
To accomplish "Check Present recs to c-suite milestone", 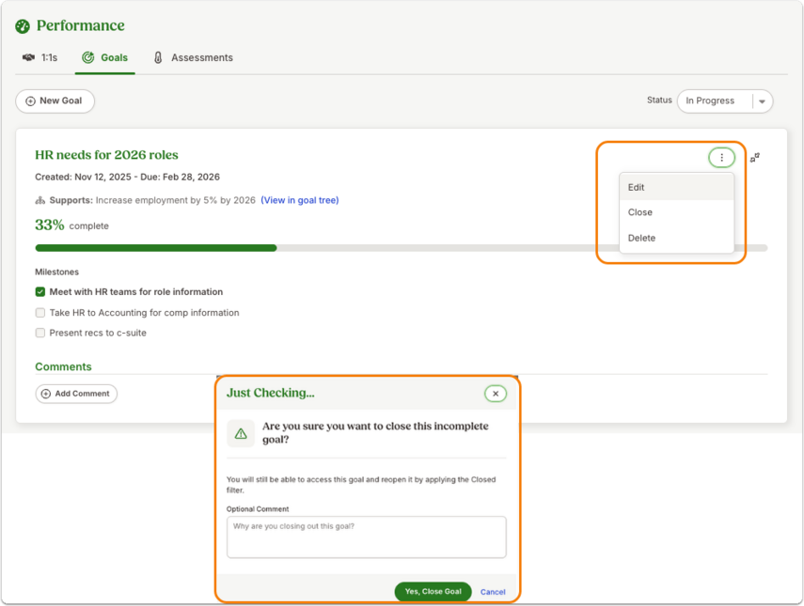I will click(40, 333).
